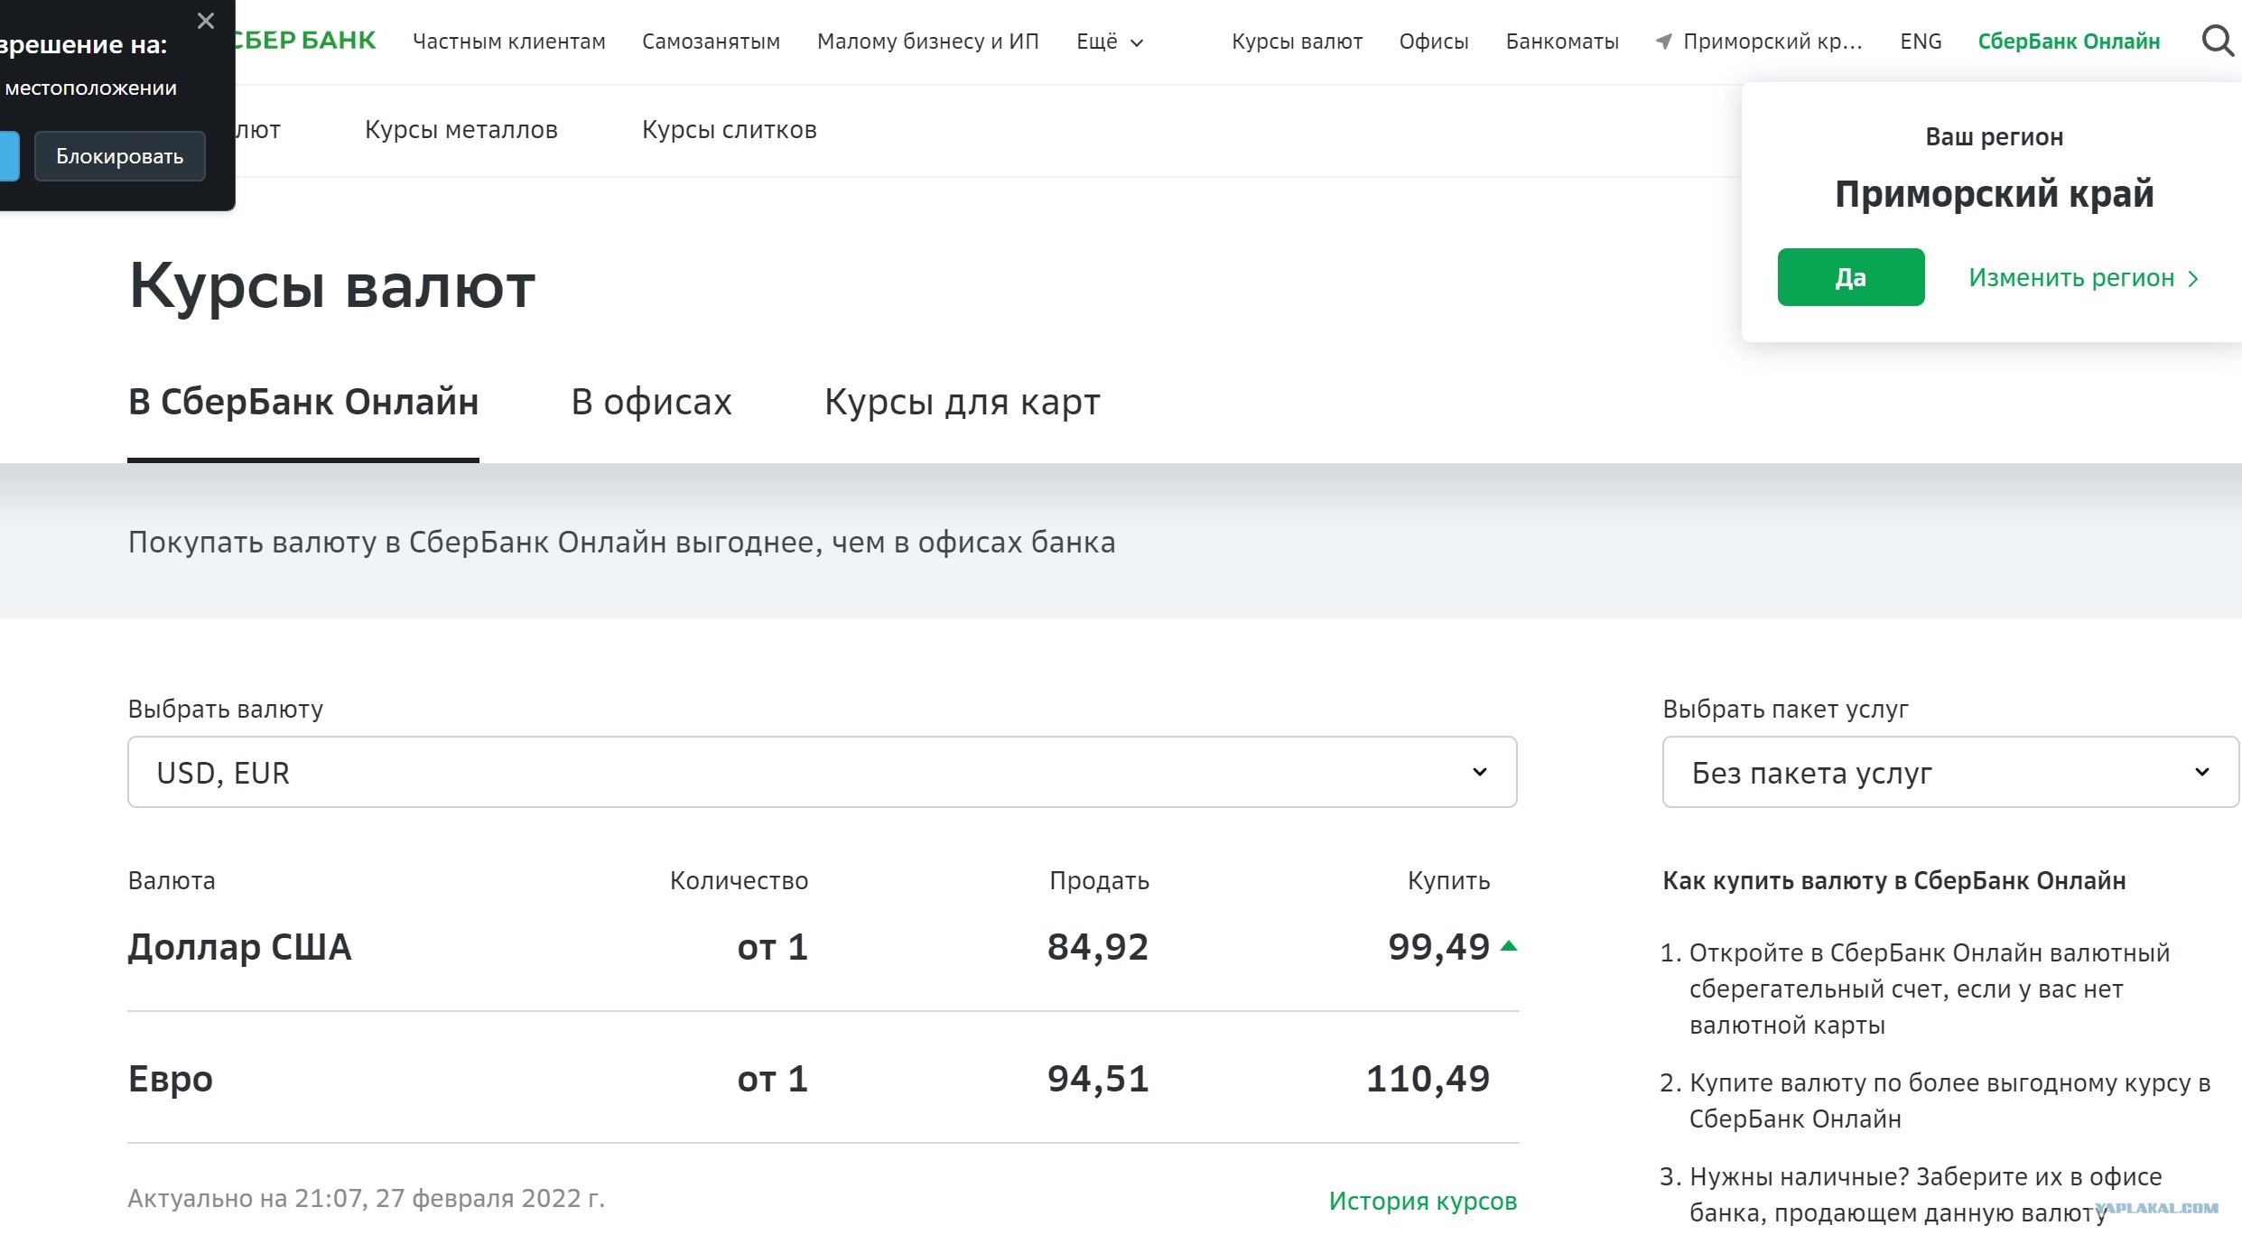
Task: Click Банкоматы in top navigation
Action: [x=1562, y=42]
